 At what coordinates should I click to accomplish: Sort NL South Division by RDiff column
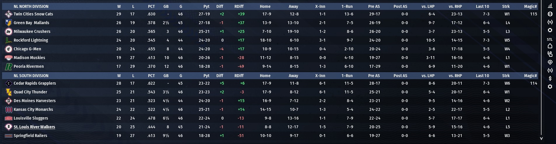tap(239, 76)
